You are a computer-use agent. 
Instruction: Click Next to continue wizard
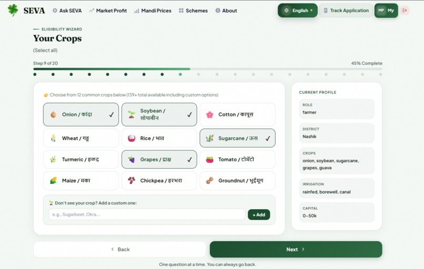click(x=296, y=249)
